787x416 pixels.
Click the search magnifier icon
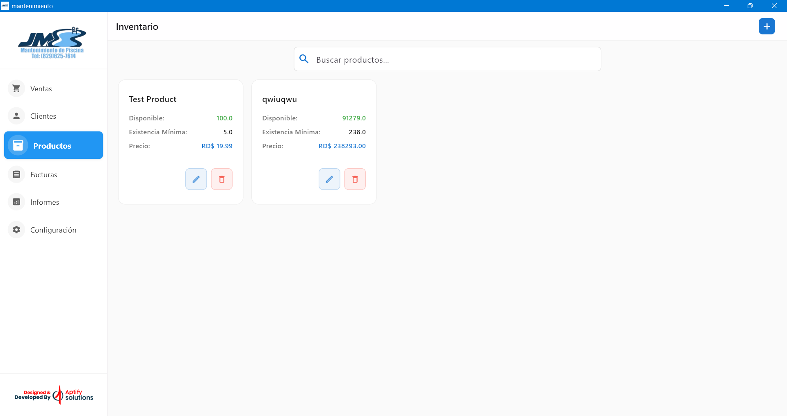coord(304,59)
